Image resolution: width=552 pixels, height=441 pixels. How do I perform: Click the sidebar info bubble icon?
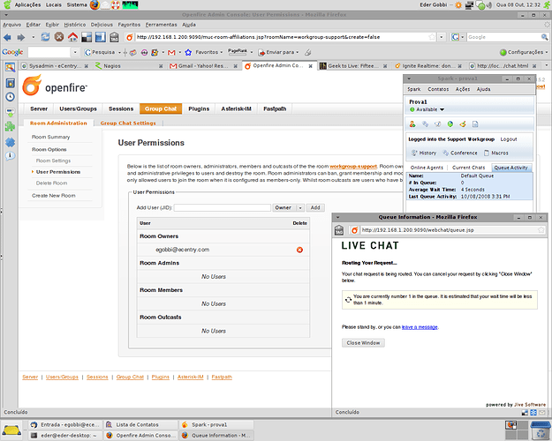pos(11,156)
